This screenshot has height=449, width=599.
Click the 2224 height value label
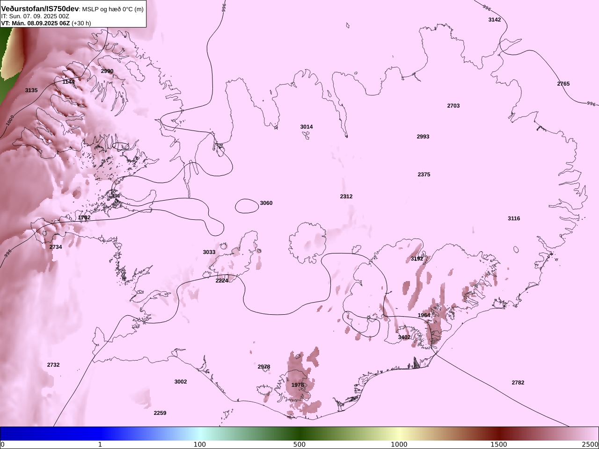222,281
